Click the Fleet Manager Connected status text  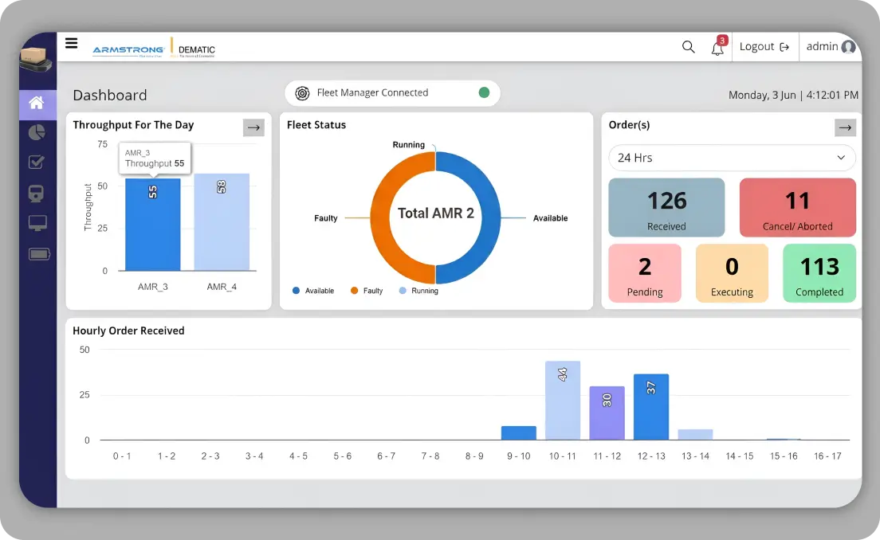coord(373,92)
